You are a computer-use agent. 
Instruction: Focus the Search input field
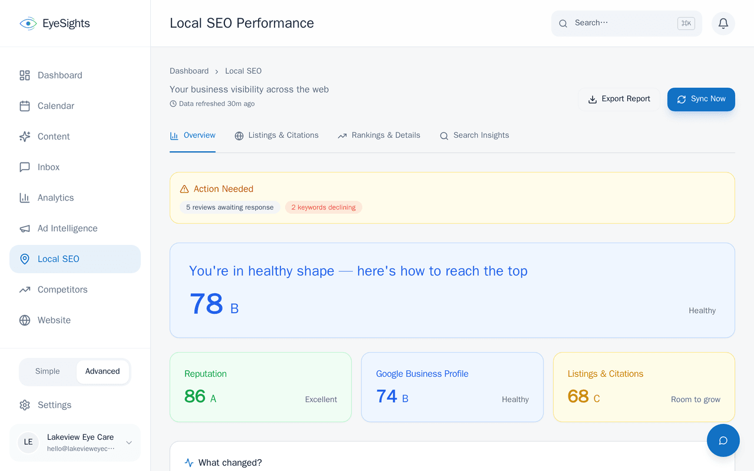click(627, 24)
